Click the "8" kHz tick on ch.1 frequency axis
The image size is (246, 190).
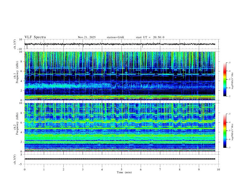[22, 61]
